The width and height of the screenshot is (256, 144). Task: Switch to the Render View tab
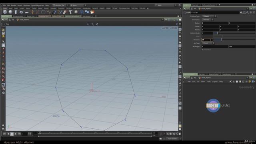(31, 16)
